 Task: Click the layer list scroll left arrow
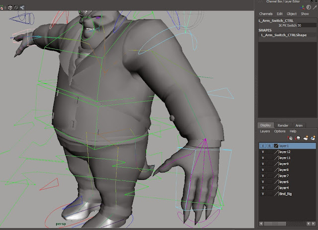tap(261, 224)
